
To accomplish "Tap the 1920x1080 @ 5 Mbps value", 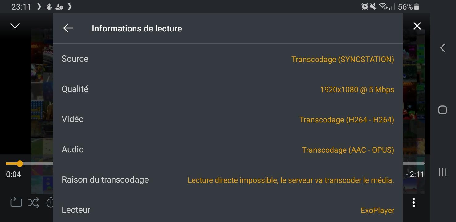I will pyautogui.click(x=357, y=90).
